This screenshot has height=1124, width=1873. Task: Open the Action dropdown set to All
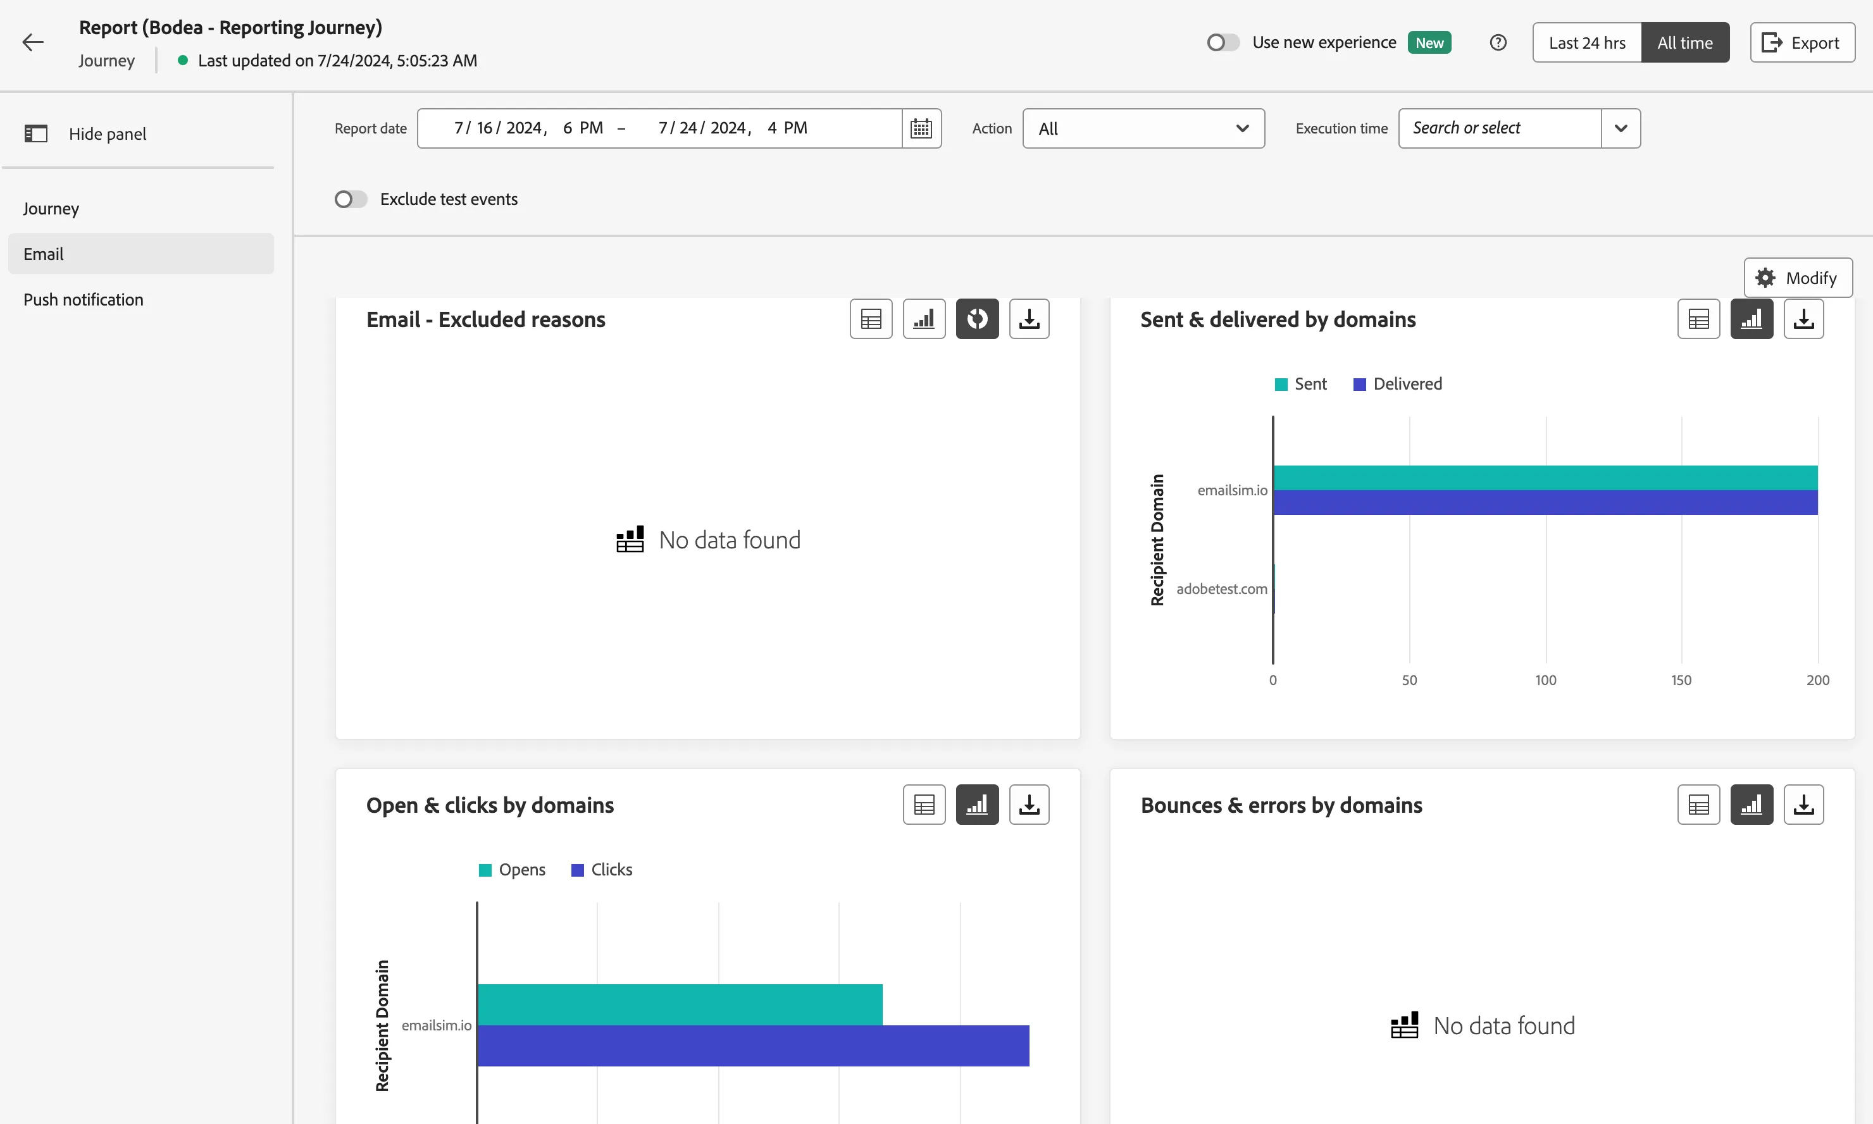pos(1143,128)
